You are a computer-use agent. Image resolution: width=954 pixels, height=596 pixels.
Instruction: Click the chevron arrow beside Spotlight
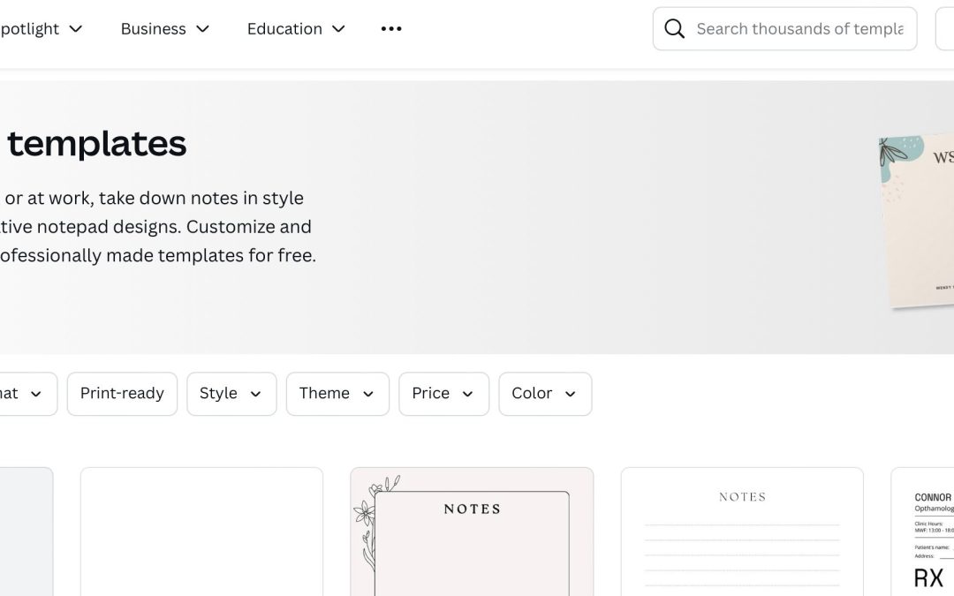76,29
